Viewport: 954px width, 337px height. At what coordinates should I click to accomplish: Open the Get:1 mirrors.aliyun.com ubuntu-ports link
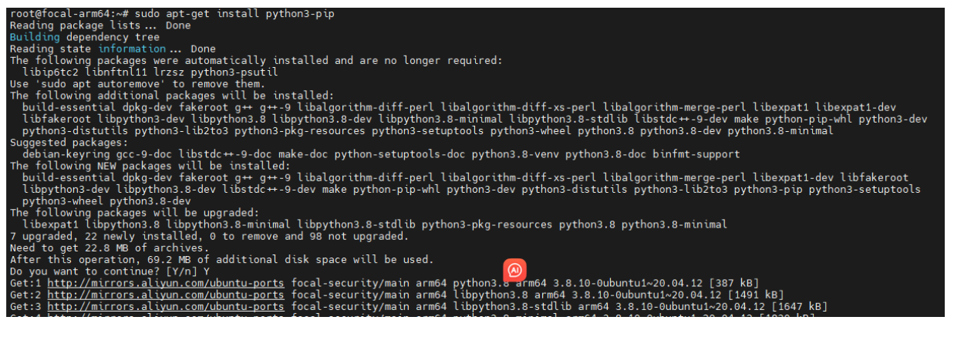166,283
